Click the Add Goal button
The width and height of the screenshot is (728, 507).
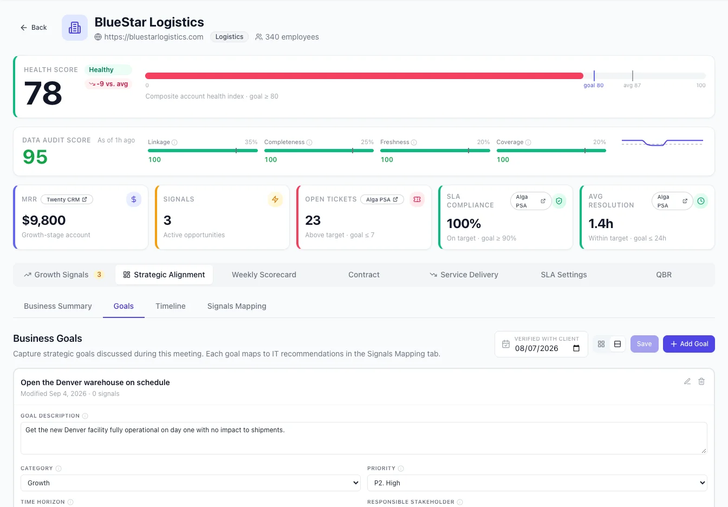tap(689, 344)
